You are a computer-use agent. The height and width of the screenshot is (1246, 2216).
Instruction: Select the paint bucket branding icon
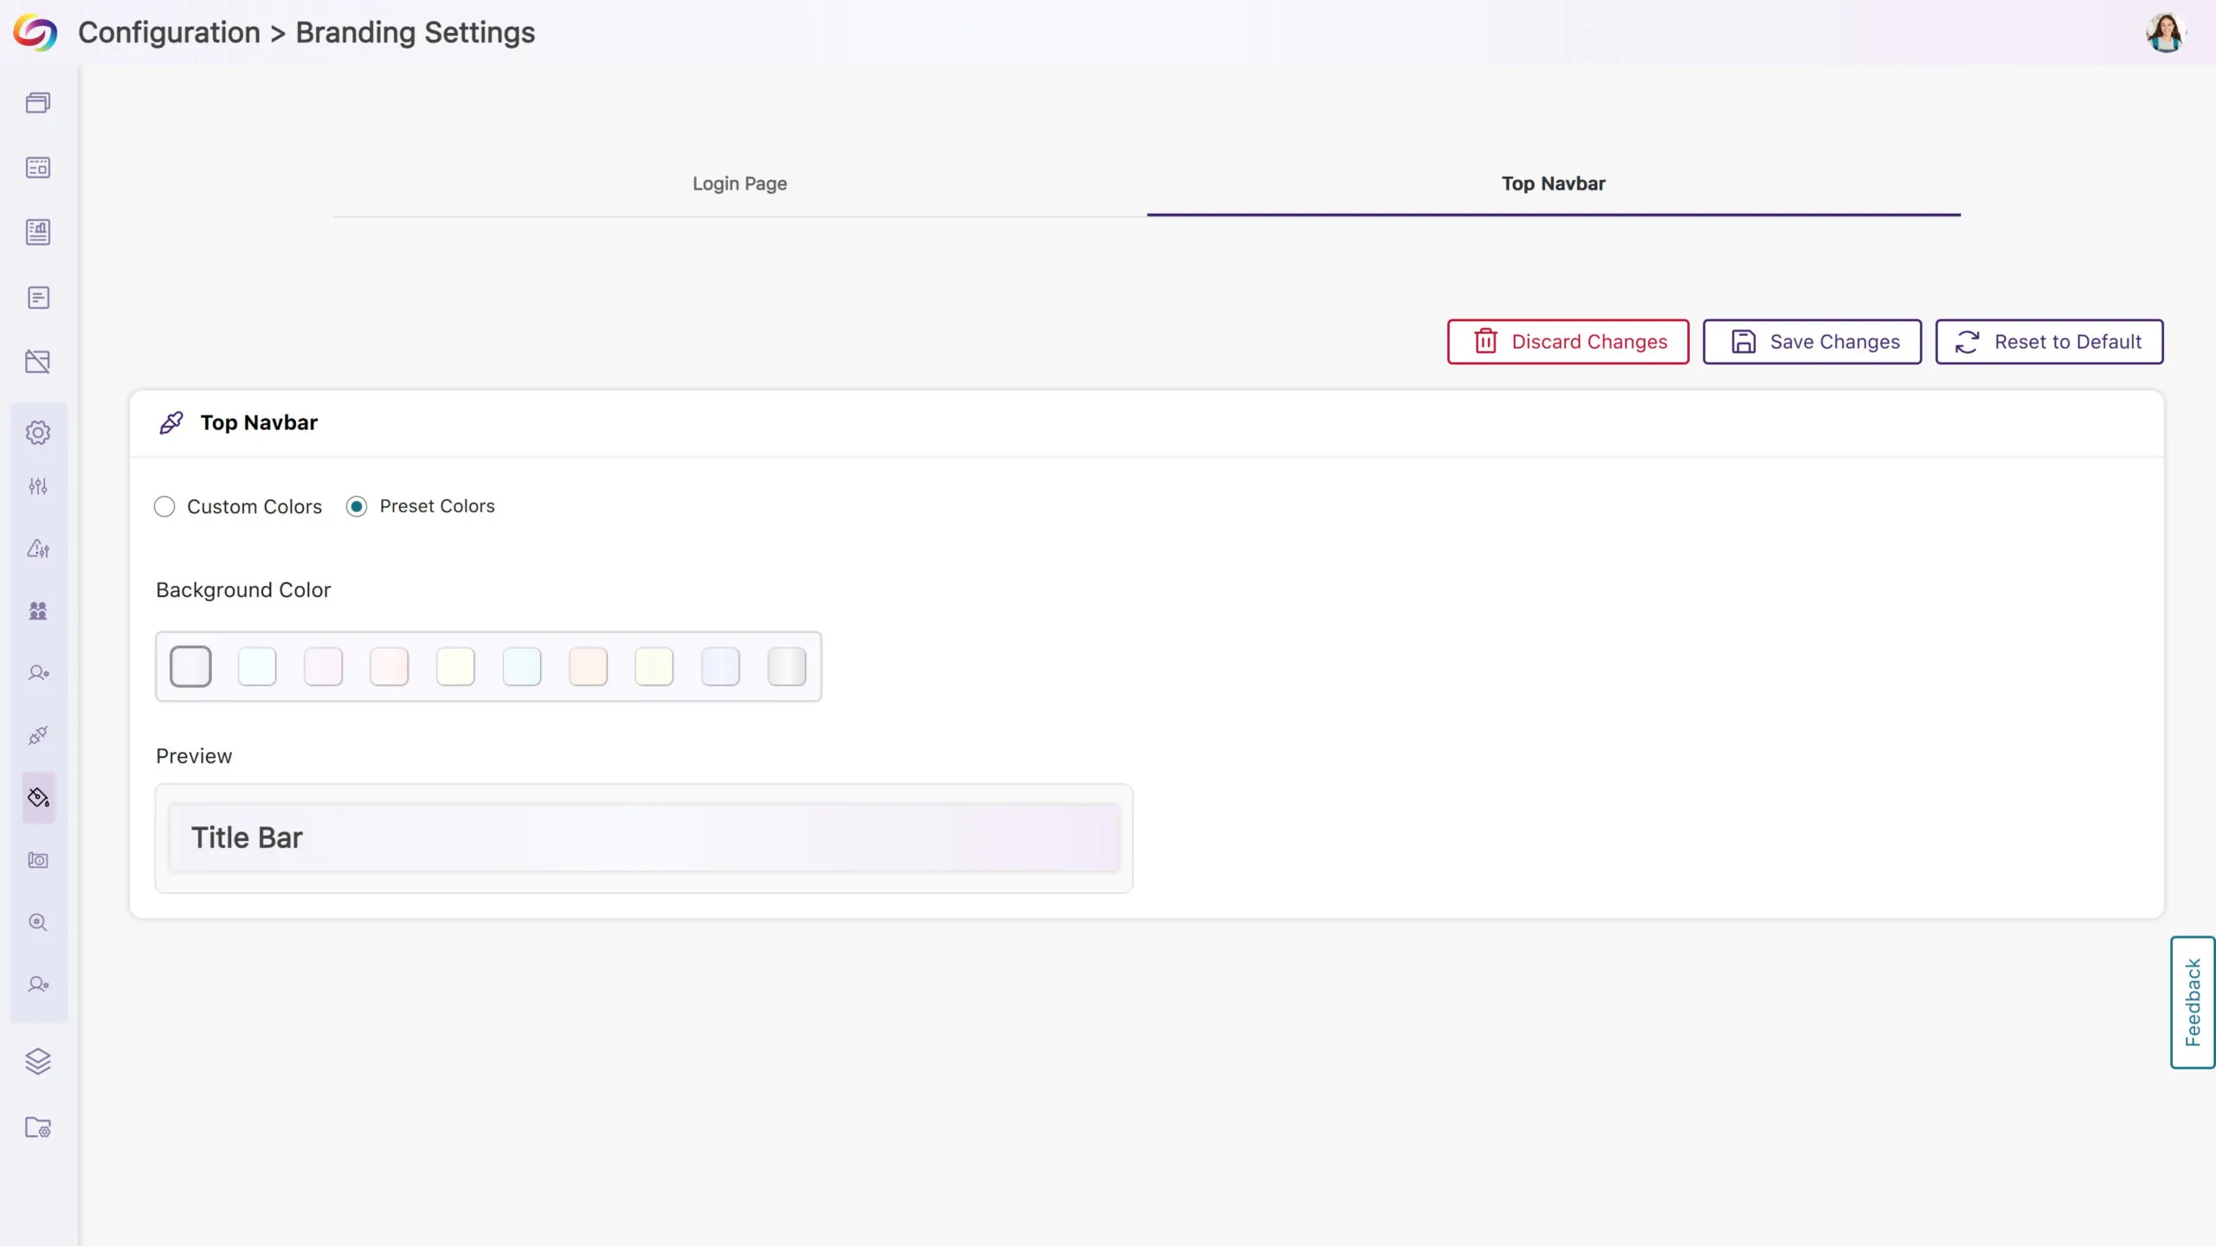38,798
